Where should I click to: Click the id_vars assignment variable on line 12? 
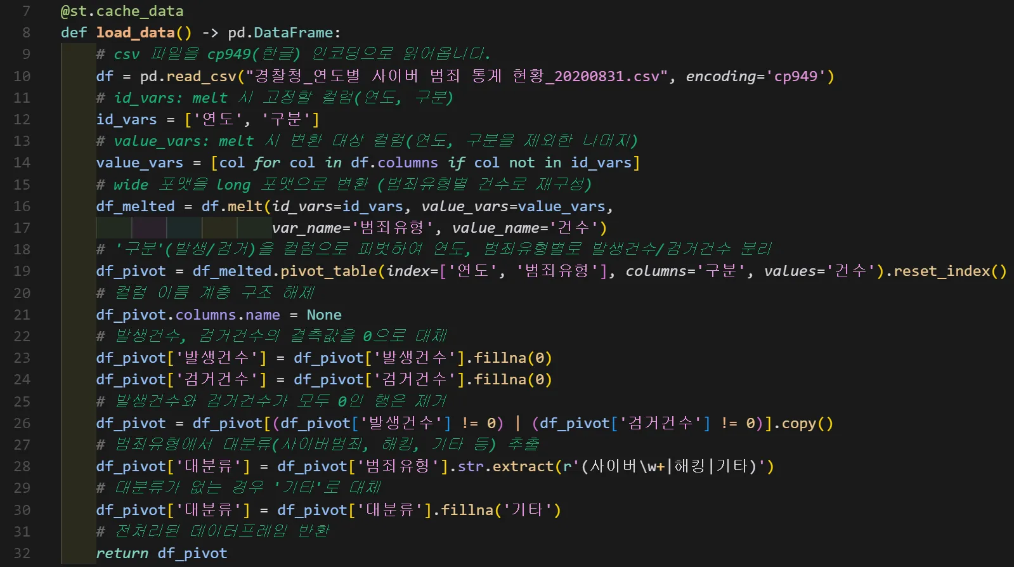[x=126, y=119]
